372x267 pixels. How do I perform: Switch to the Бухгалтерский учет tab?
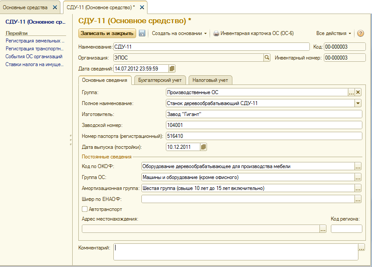tap(160, 80)
